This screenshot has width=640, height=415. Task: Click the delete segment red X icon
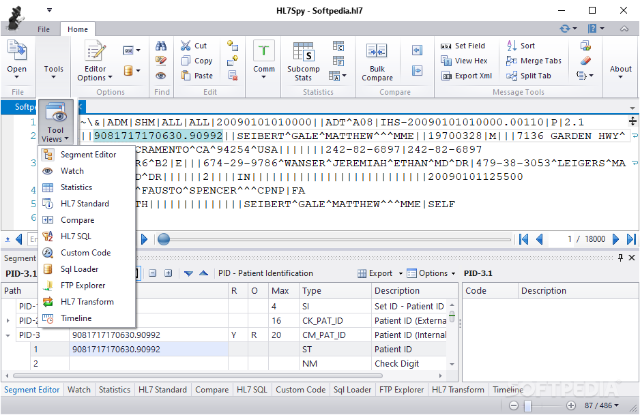(233, 76)
